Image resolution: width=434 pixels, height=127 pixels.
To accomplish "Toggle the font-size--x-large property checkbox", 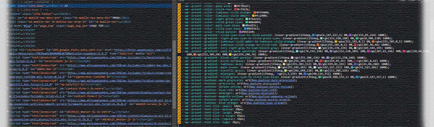I will pos(179,116).
